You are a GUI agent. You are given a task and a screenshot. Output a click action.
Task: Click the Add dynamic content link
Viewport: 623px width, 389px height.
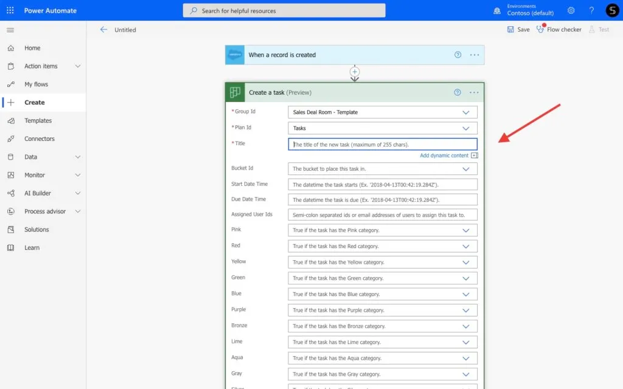[444, 155]
